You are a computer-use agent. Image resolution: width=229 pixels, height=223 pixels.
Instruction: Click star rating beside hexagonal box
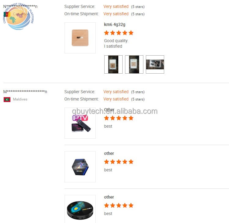click(x=119, y=162)
